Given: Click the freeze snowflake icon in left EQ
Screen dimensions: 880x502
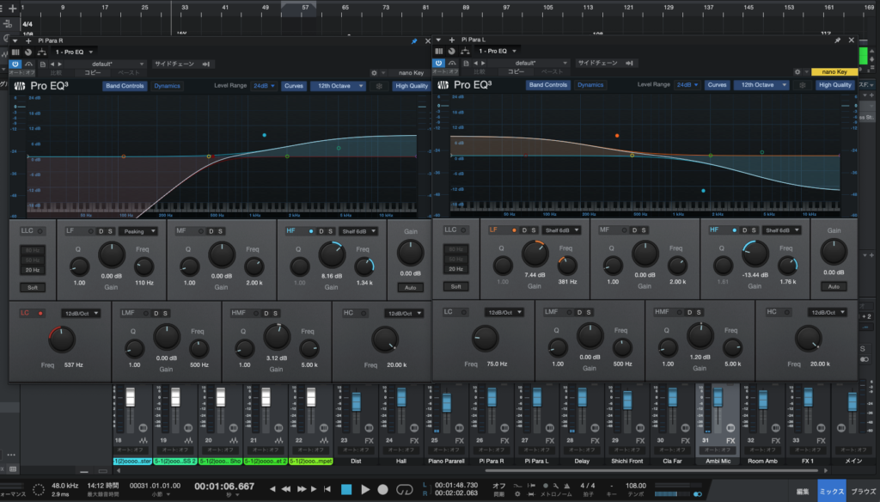Looking at the screenshot, I should tap(379, 86).
